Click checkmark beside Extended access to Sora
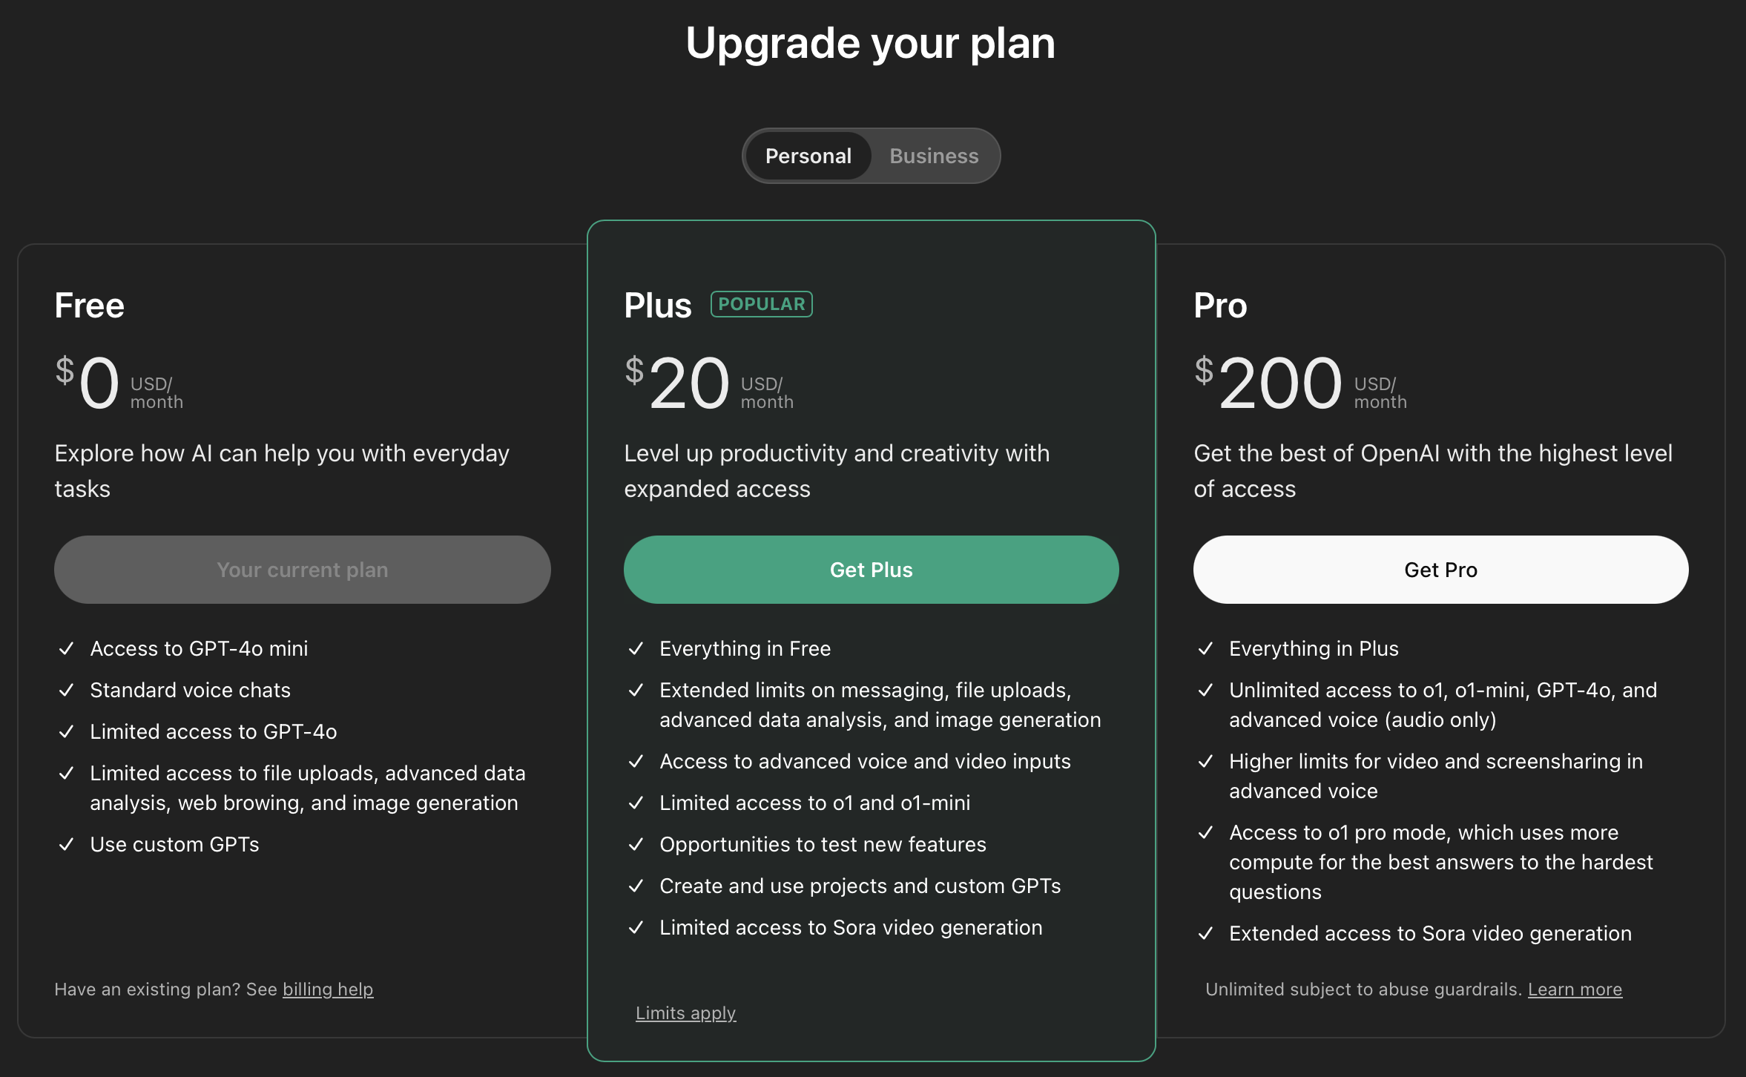Viewport: 1746px width, 1077px height. click(1205, 933)
